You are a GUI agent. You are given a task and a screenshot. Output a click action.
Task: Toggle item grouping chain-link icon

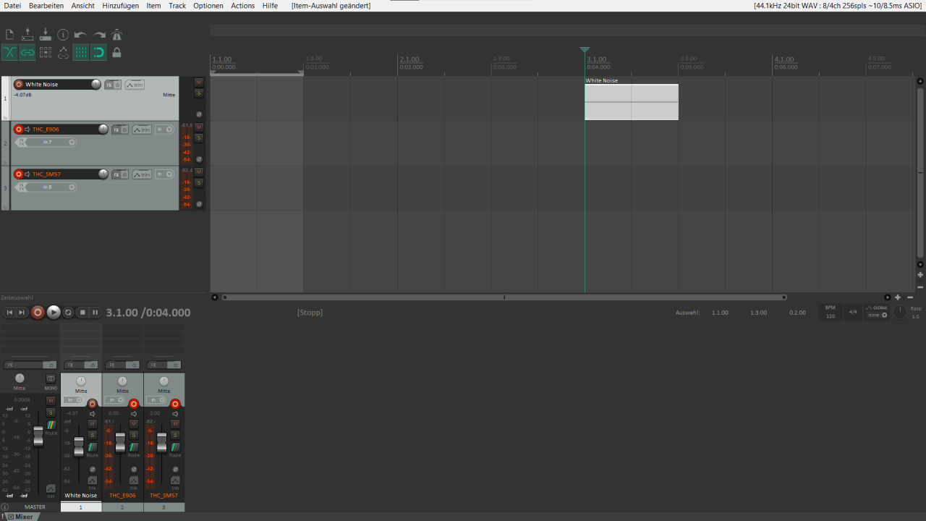(27, 52)
